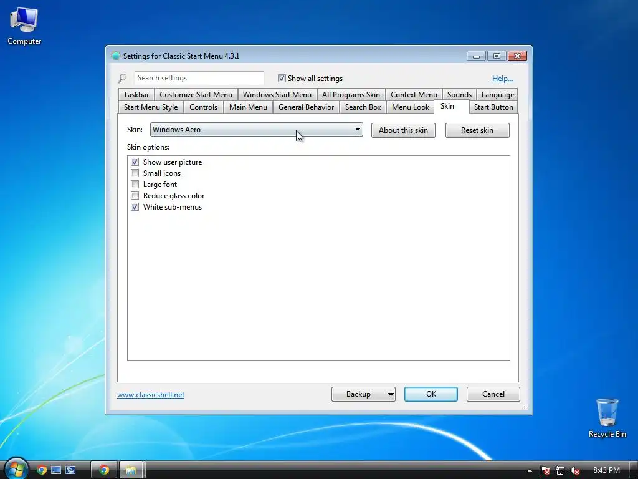638x479 pixels.
Task: Enable the Small icons option
Action: pos(135,173)
